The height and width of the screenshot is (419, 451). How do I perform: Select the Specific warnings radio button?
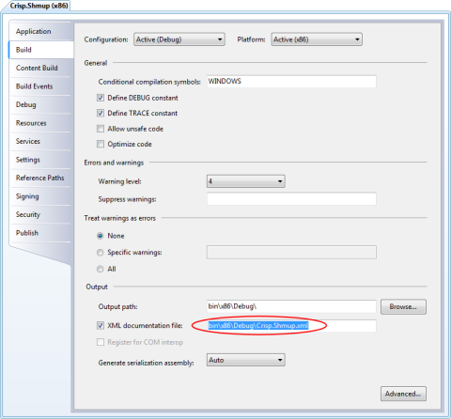click(x=101, y=253)
